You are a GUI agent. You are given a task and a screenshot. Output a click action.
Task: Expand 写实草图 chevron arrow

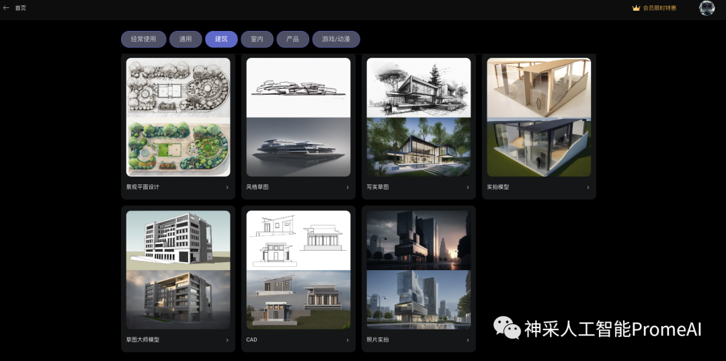468,188
